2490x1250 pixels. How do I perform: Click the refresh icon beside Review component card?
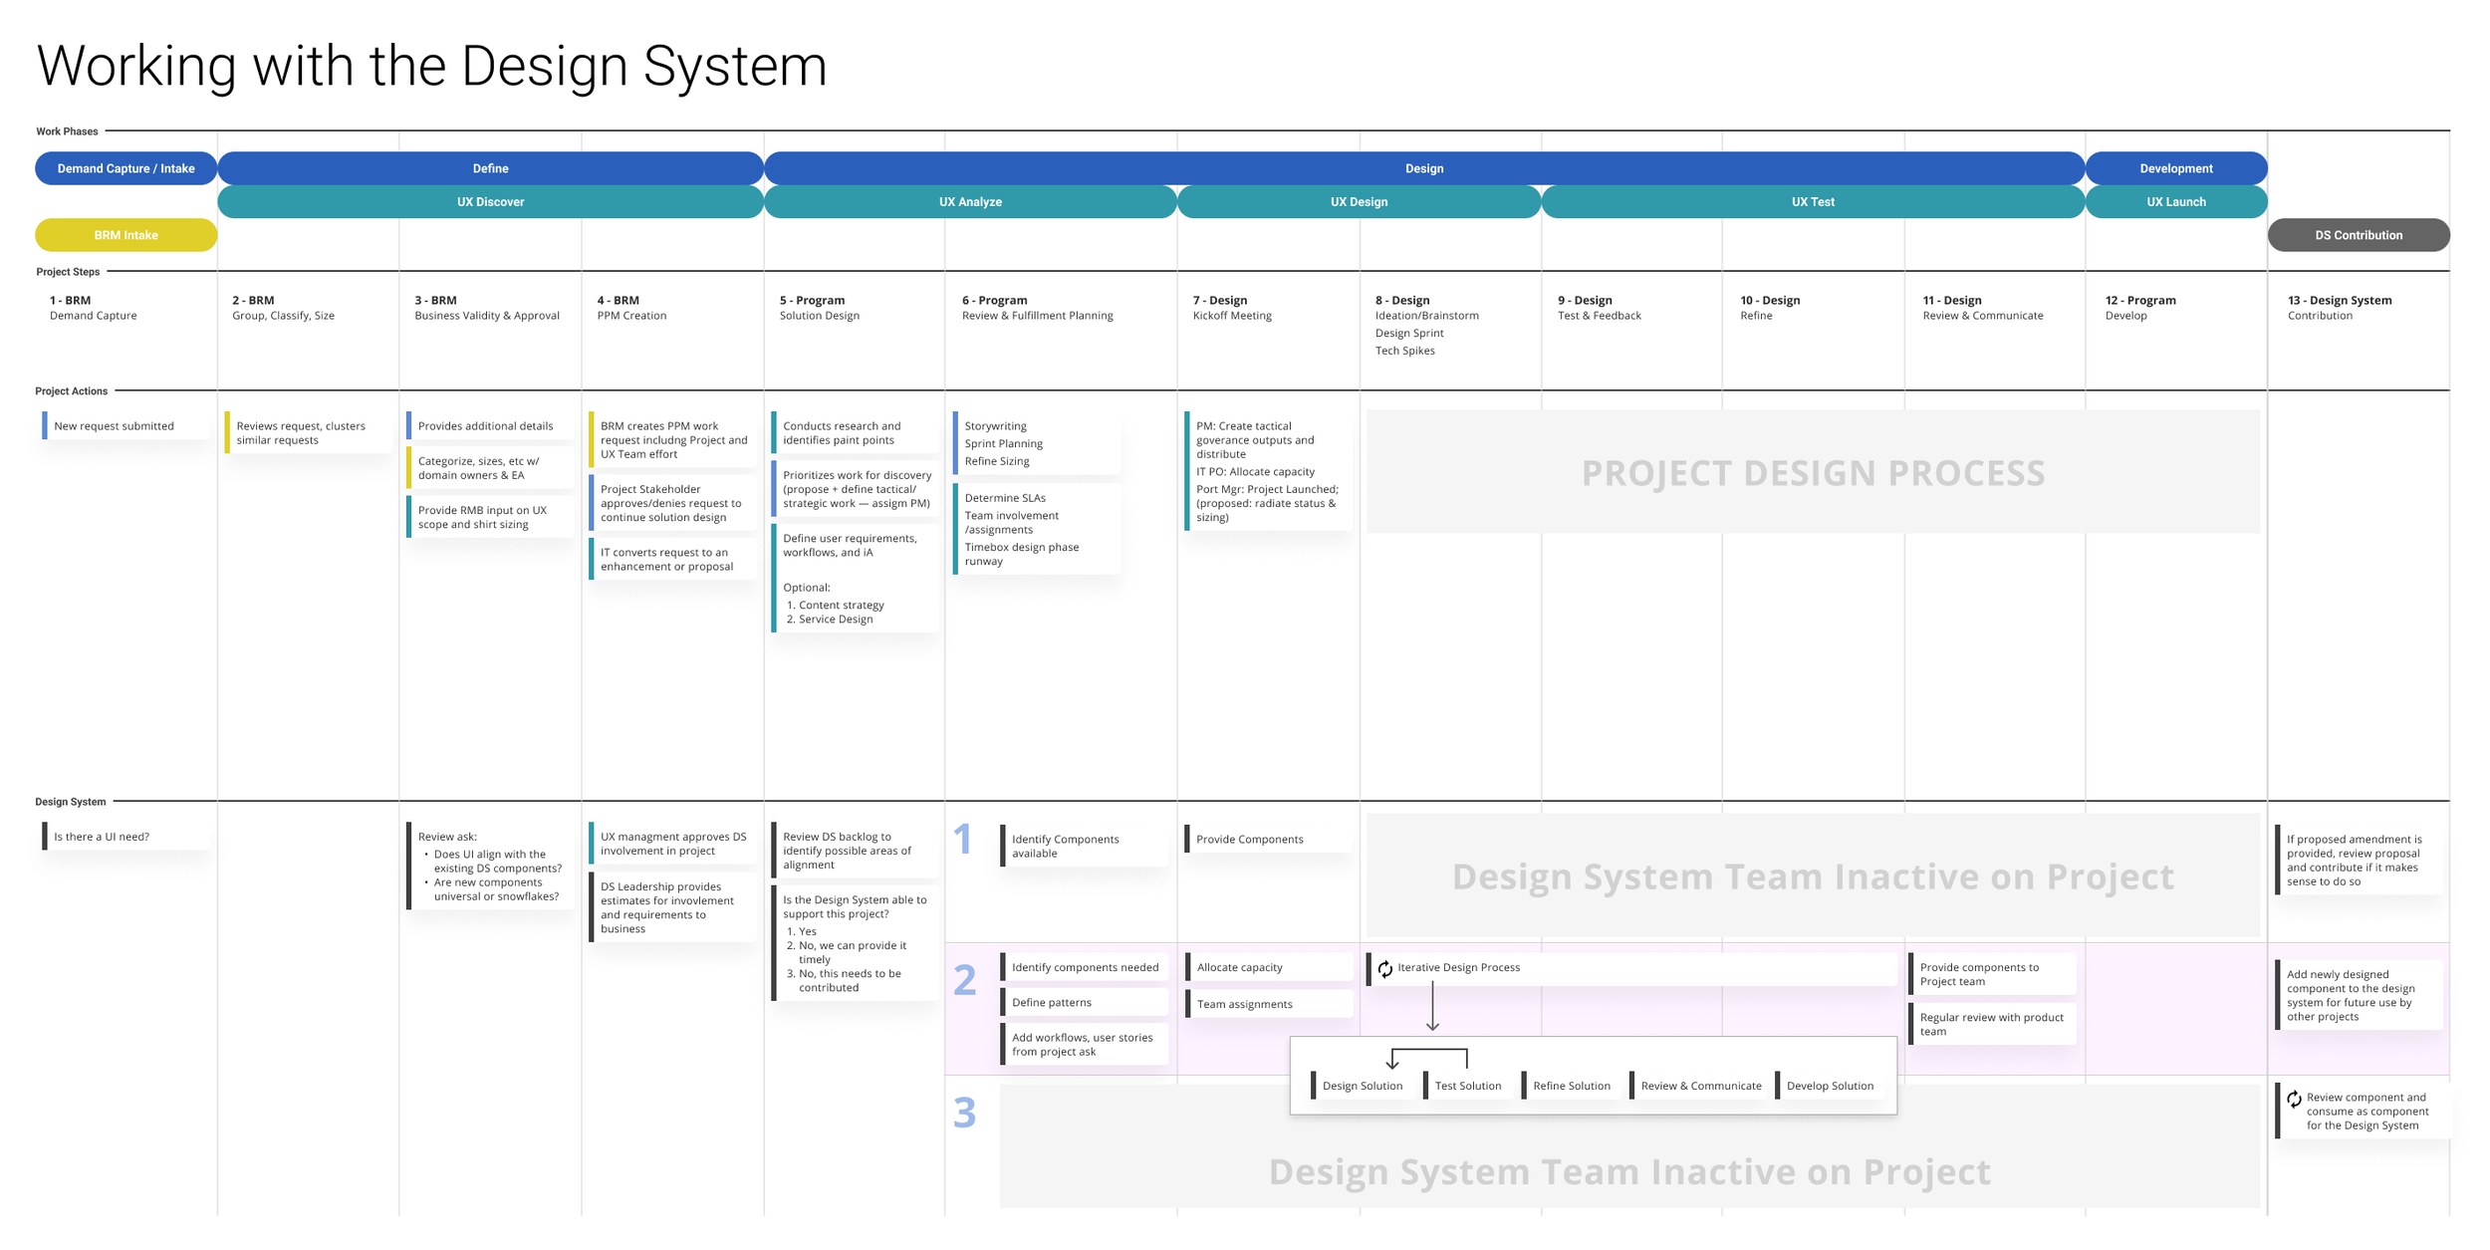click(2294, 1099)
